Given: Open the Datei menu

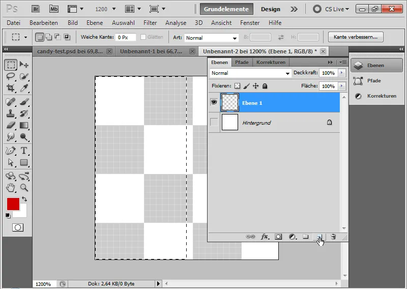Looking at the screenshot, I should point(14,23).
